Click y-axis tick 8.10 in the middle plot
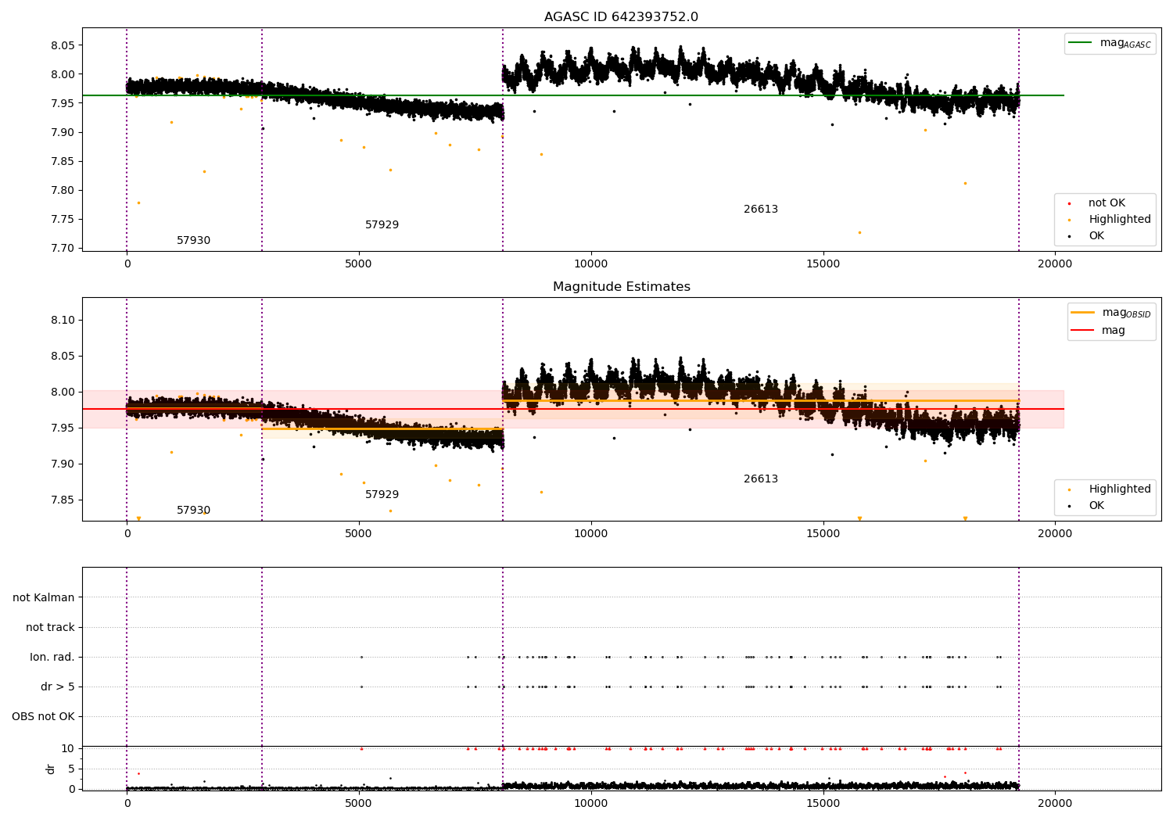 (x=62, y=321)
